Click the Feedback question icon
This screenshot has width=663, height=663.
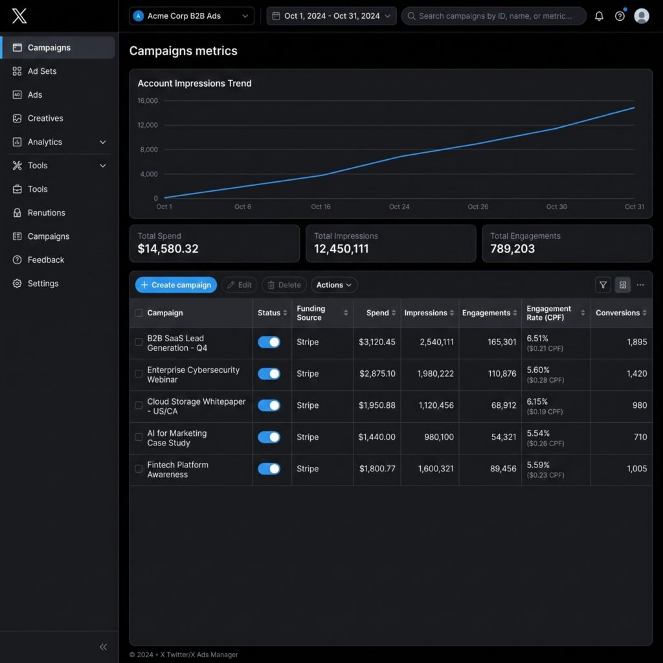pyautogui.click(x=17, y=260)
